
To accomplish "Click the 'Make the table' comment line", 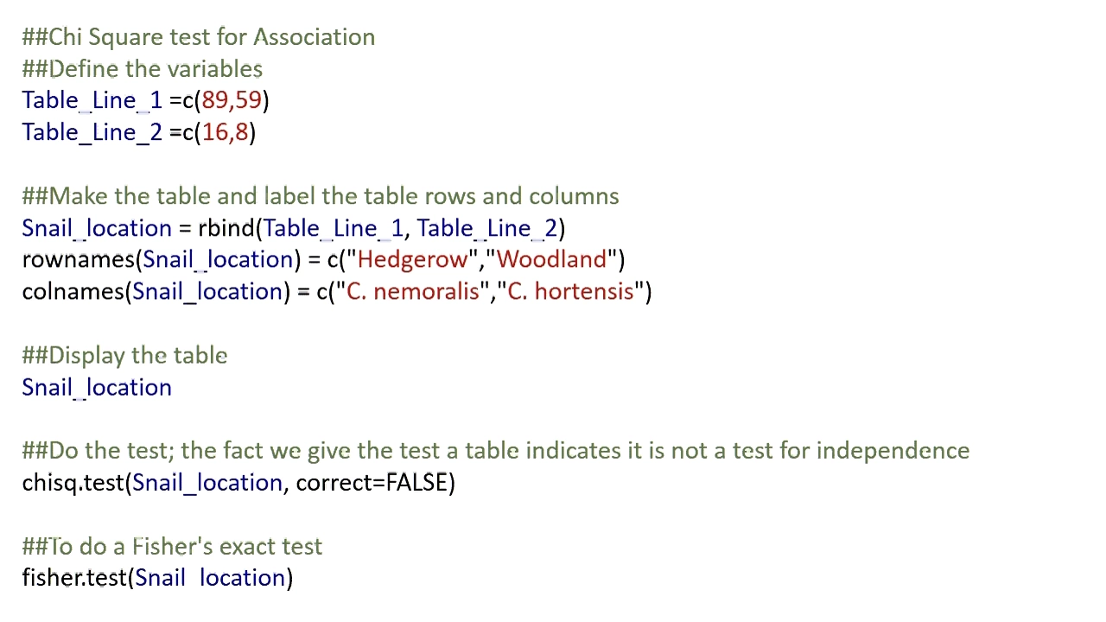I will (x=321, y=196).
